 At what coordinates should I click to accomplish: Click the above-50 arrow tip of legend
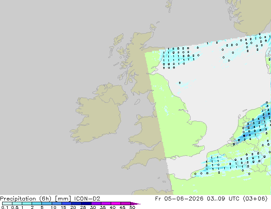135,203
